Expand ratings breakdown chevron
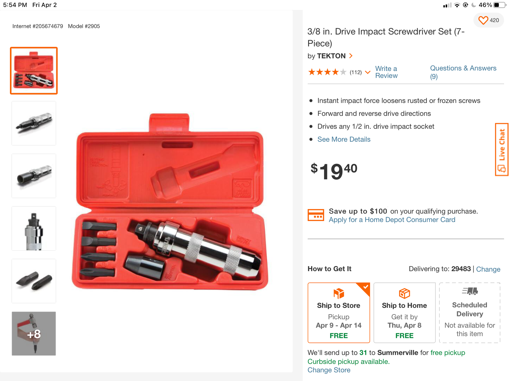Screen dimensions: 509x381 click(367, 72)
